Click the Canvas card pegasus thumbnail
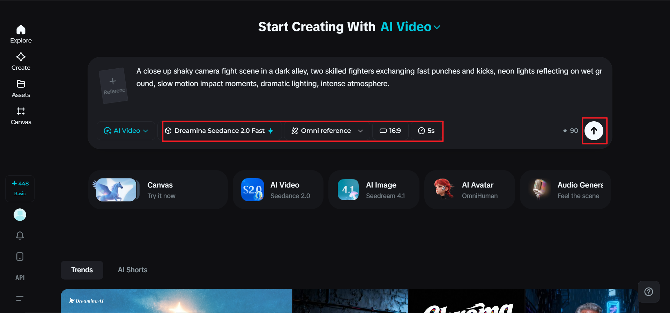 pyautogui.click(x=116, y=190)
